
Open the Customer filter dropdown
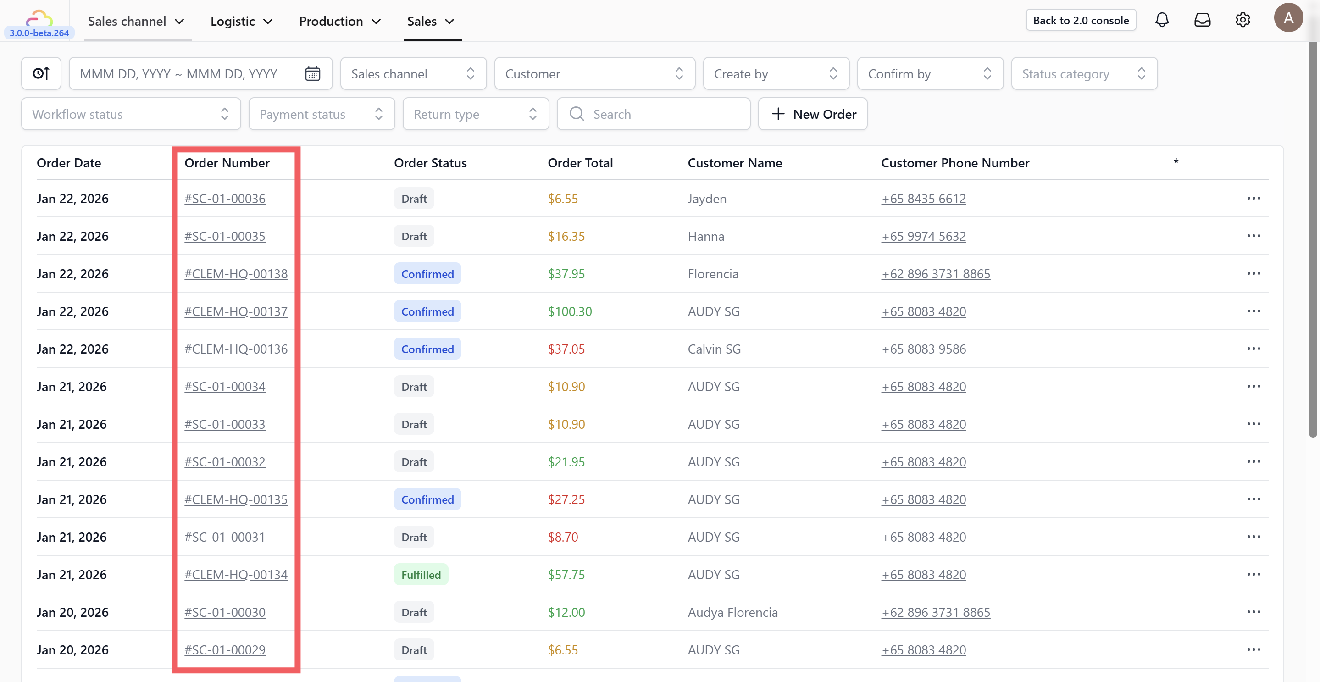594,73
